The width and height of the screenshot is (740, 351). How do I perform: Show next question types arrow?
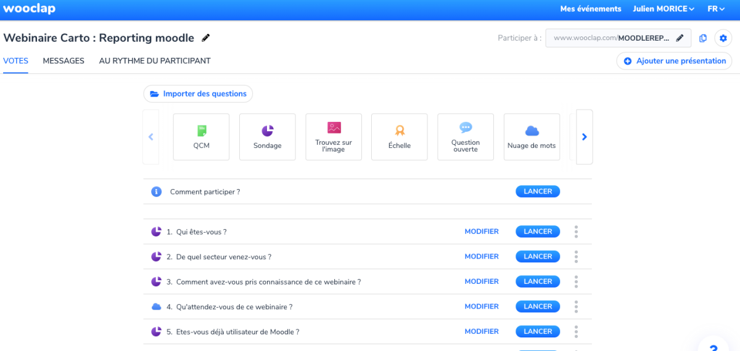pyautogui.click(x=585, y=137)
